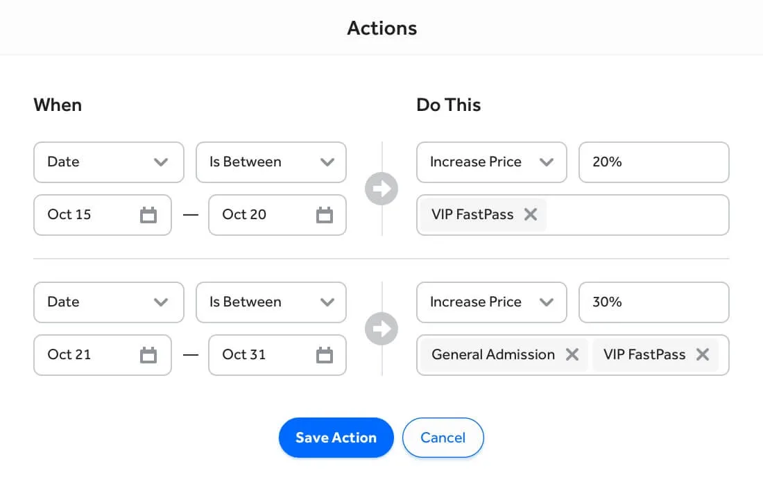The width and height of the screenshot is (763, 491).
Task: Remove VIP FastPass tag from 20% rule
Action: pos(531,214)
